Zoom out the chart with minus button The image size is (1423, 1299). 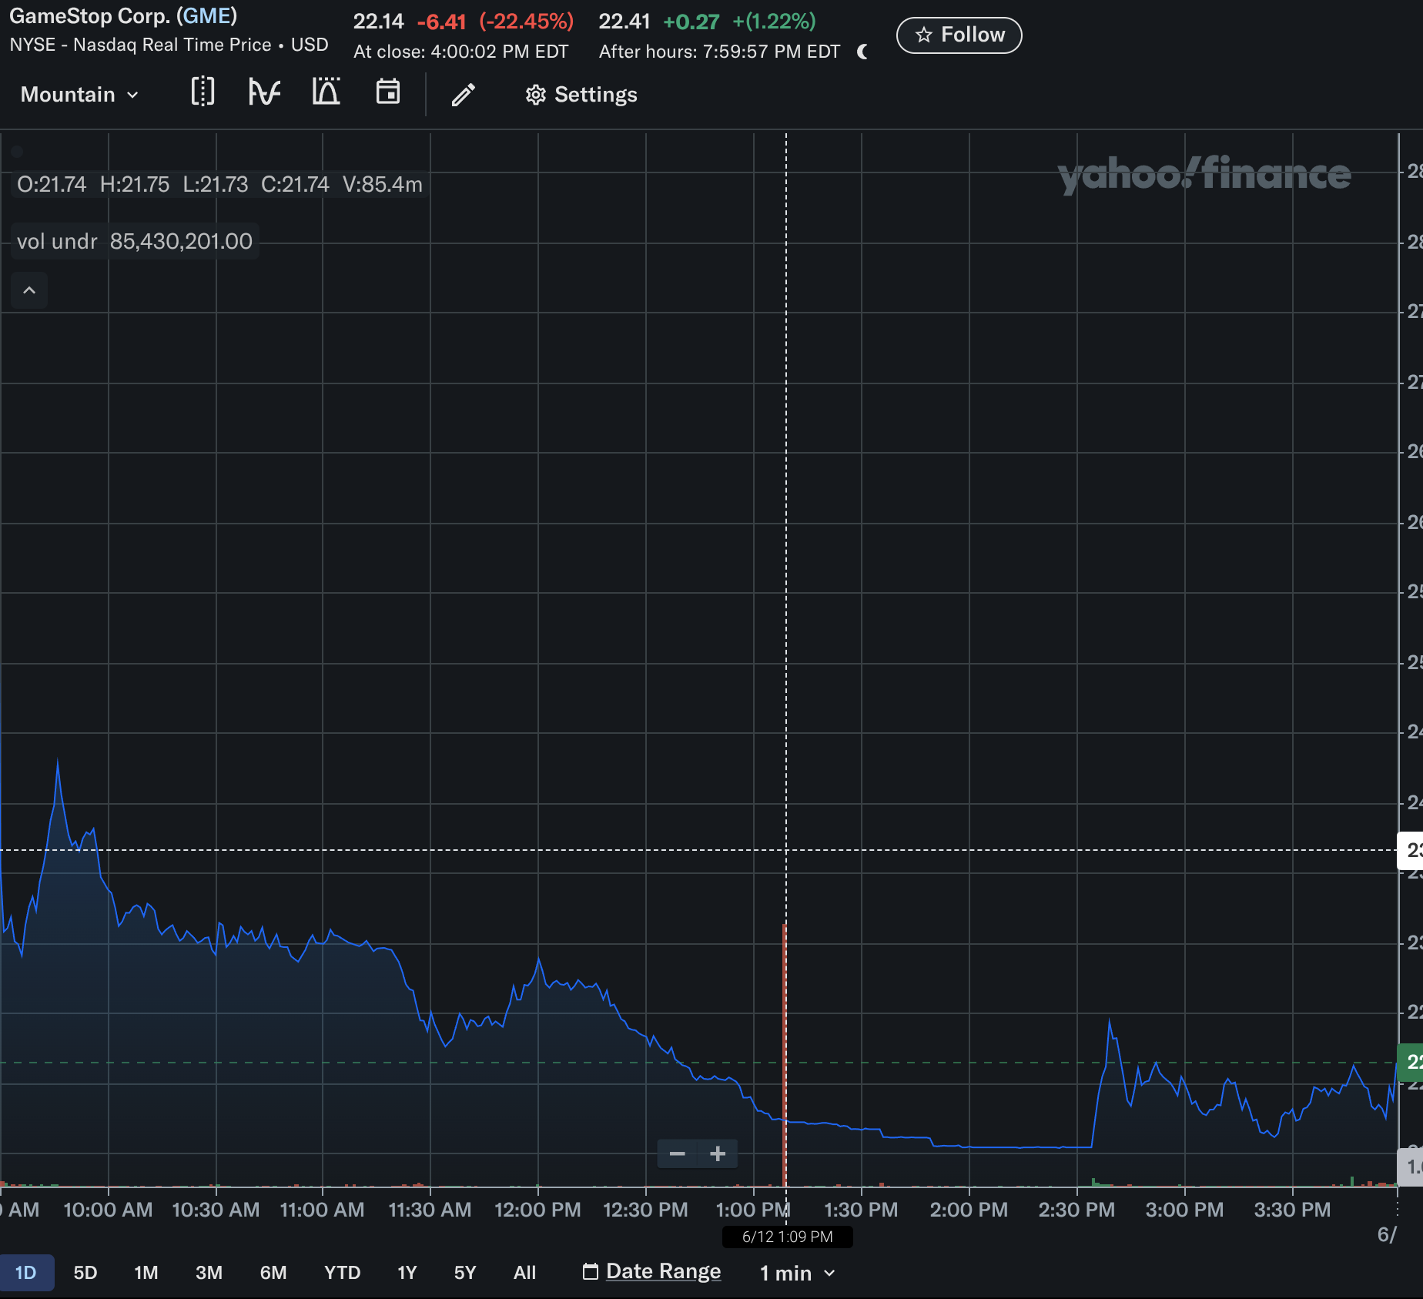(x=678, y=1153)
